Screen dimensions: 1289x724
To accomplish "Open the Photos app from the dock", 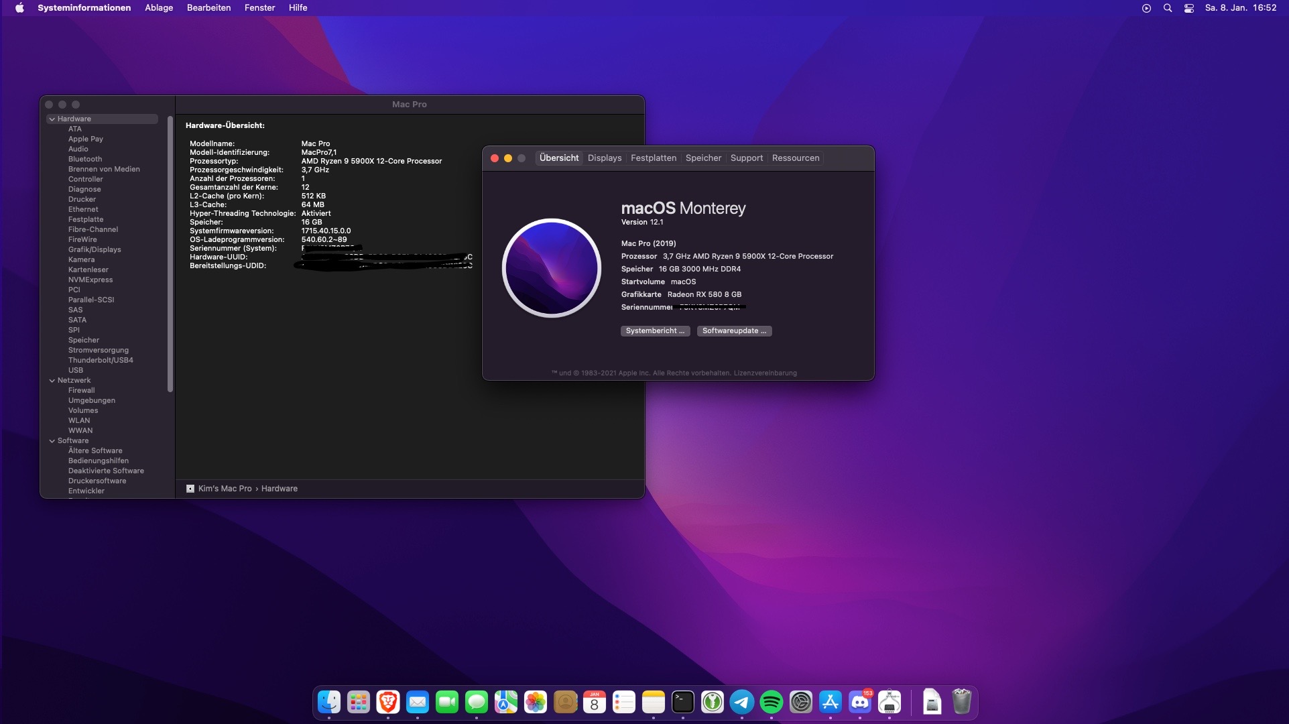I will click(535, 702).
